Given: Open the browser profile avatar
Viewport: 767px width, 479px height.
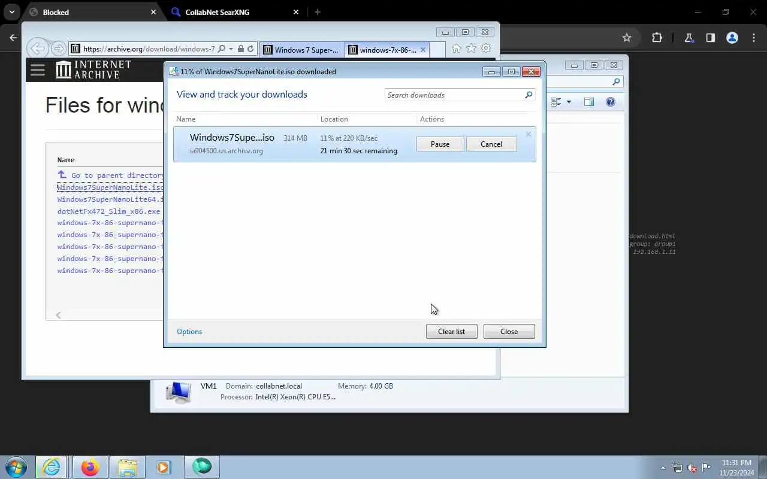Looking at the screenshot, I should click(732, 38).
